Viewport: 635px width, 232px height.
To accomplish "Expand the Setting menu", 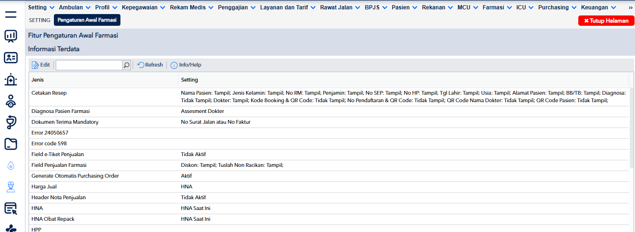I will [x=41, y=7].
